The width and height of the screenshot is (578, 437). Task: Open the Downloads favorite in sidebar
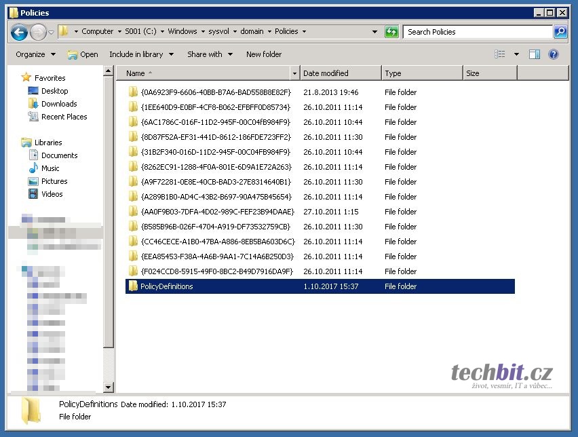[x=58, y=104]
